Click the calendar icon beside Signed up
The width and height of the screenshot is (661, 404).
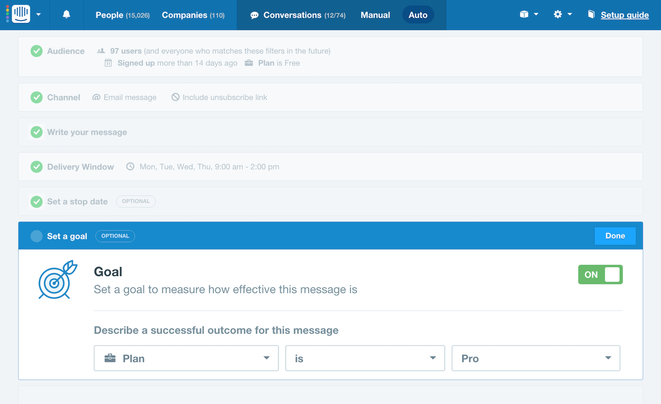[x=108, y=63]
